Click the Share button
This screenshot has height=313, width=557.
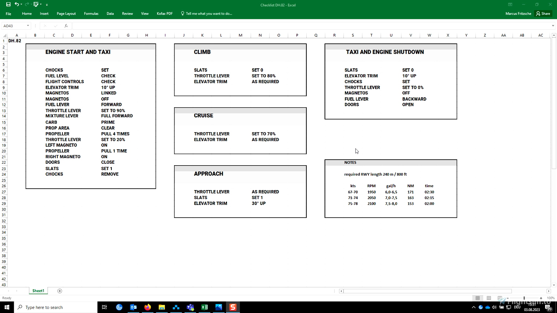click(x=543, y=13)
